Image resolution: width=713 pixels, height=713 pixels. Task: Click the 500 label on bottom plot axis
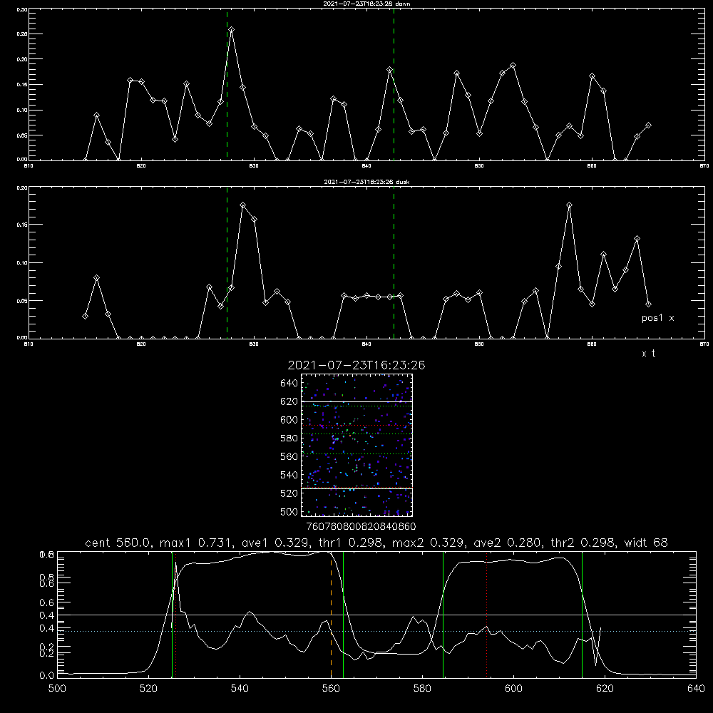[x=57, y=689]
